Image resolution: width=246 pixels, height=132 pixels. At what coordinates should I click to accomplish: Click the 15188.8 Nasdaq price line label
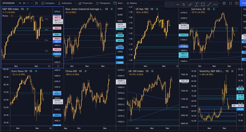point(184,47)
